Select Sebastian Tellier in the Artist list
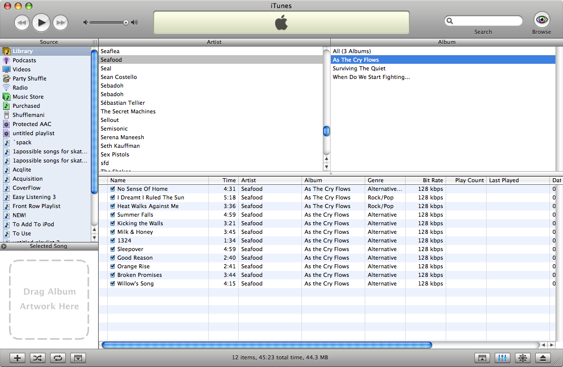 (211, 103)
